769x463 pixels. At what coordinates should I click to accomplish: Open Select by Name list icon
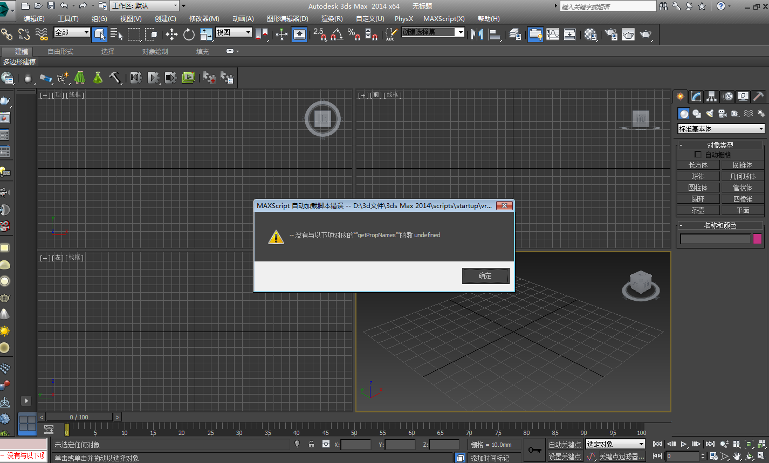(x=116, y=34)
